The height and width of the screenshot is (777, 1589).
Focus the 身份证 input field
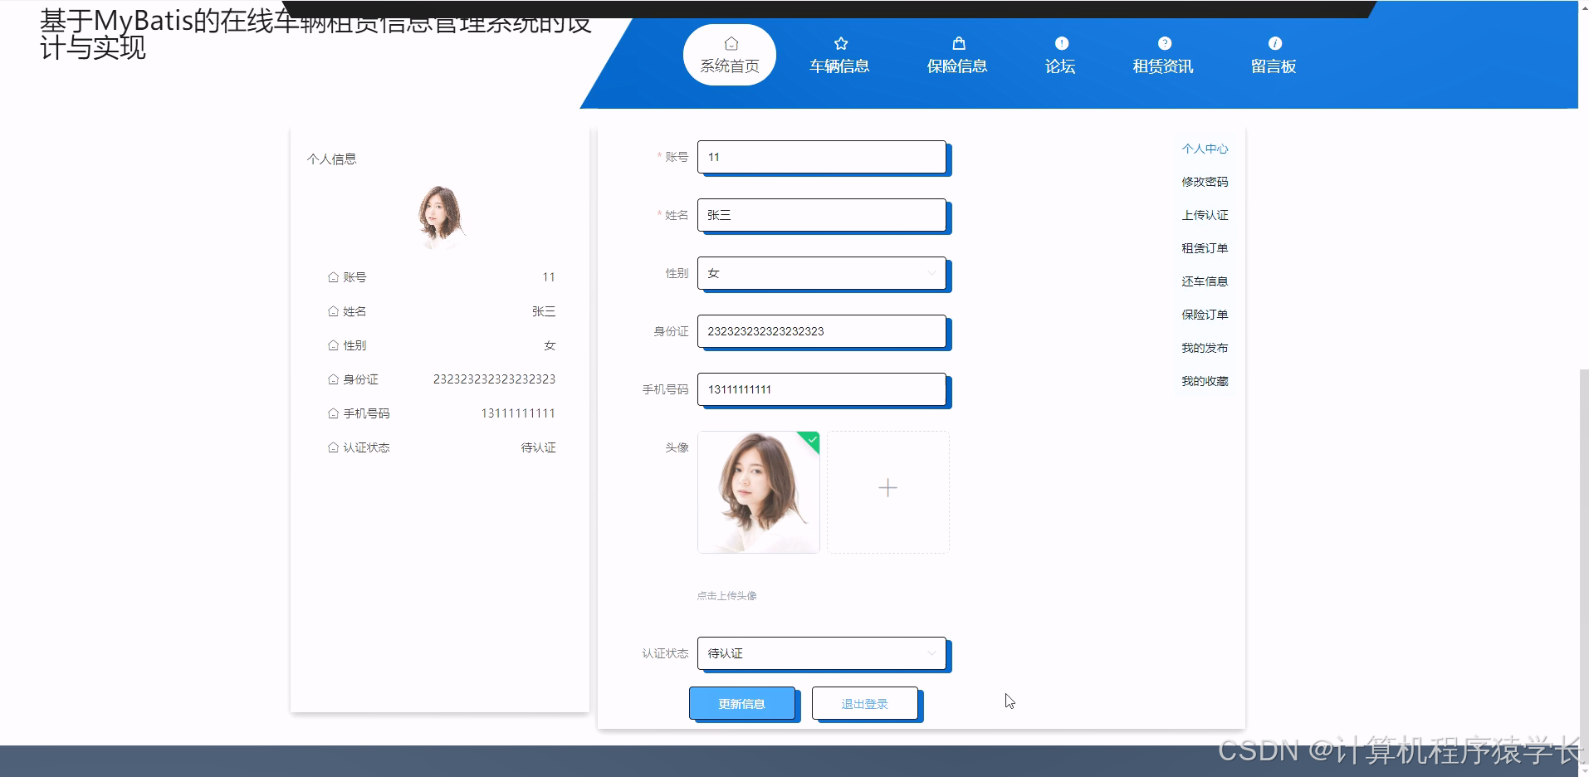[822, 331]
